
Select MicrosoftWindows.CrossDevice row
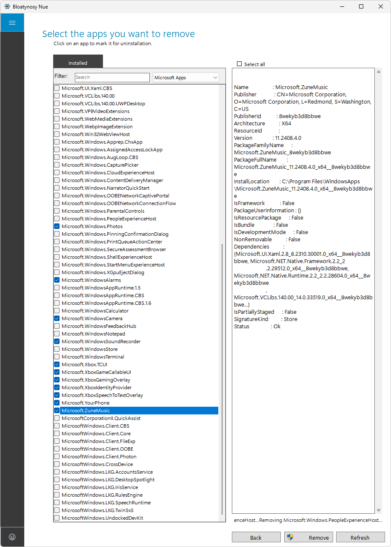tap(136, 464)
